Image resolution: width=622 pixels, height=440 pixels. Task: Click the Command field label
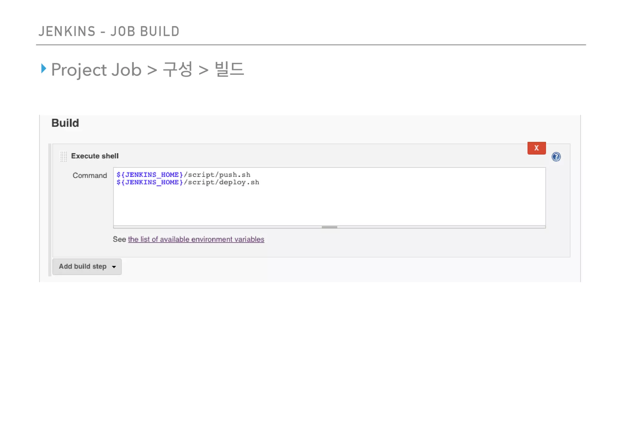pos(90,175)
